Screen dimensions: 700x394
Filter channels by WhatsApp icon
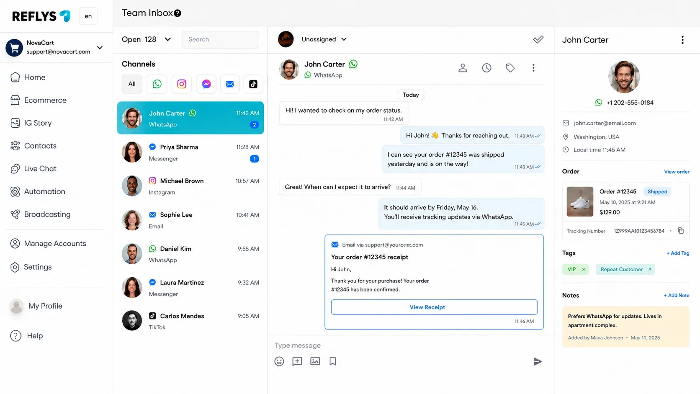point(157,84)
